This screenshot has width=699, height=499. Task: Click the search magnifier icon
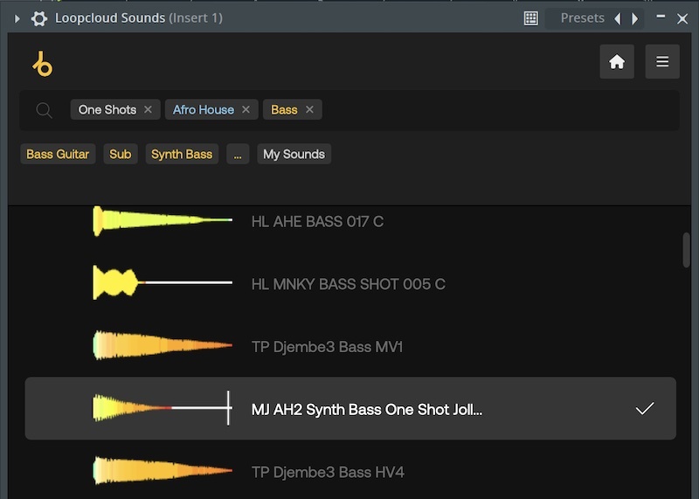click(44, 110)
